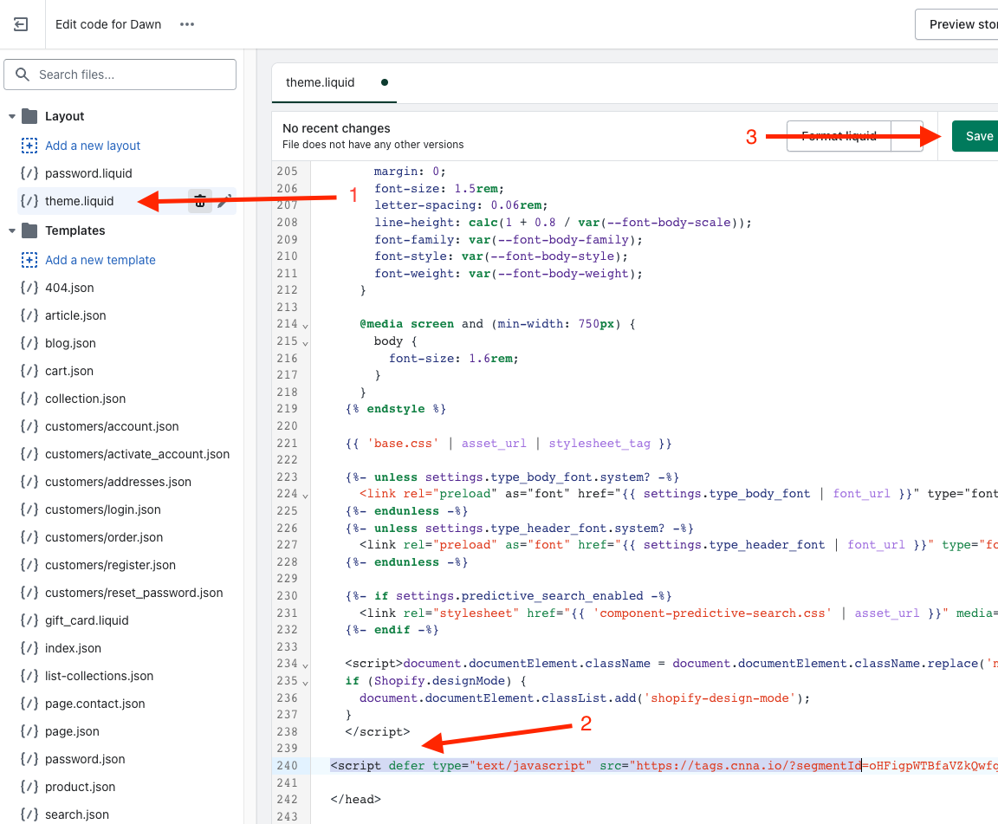
Task: Open customers/addresses.json file
Action: (118, 482)
